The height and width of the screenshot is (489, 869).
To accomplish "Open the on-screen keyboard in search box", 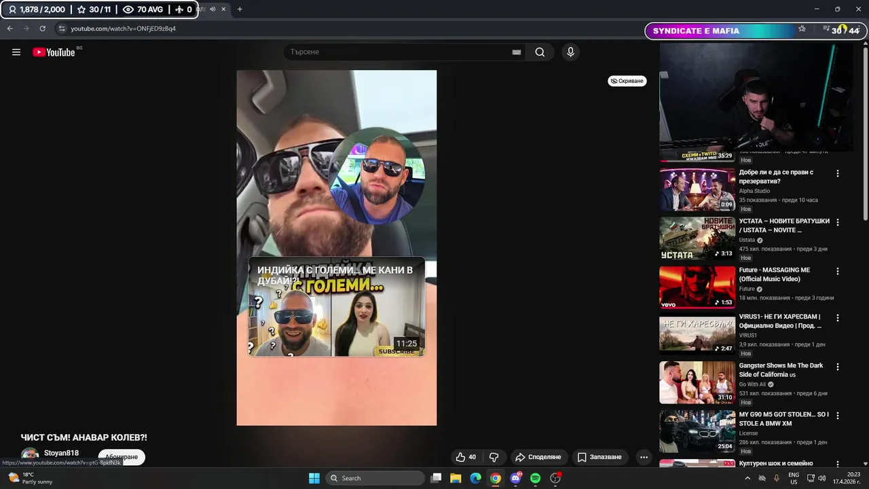I will [x=517, y=52].
